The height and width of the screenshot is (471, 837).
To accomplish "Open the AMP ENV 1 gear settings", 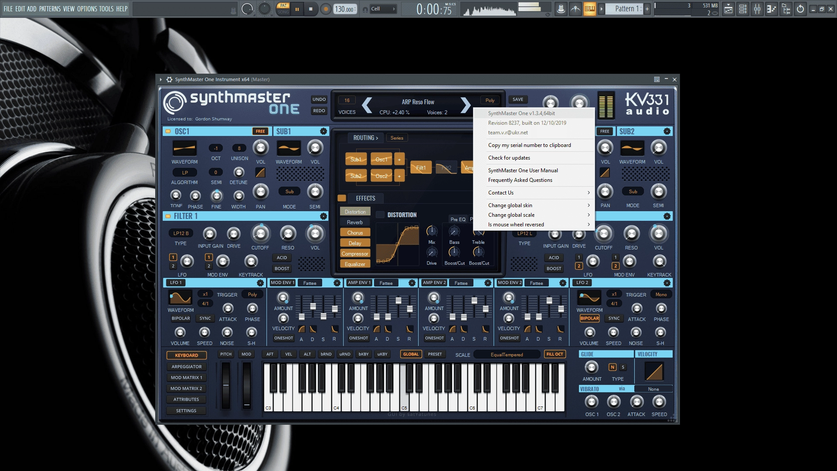I will (x=412, y=283).
